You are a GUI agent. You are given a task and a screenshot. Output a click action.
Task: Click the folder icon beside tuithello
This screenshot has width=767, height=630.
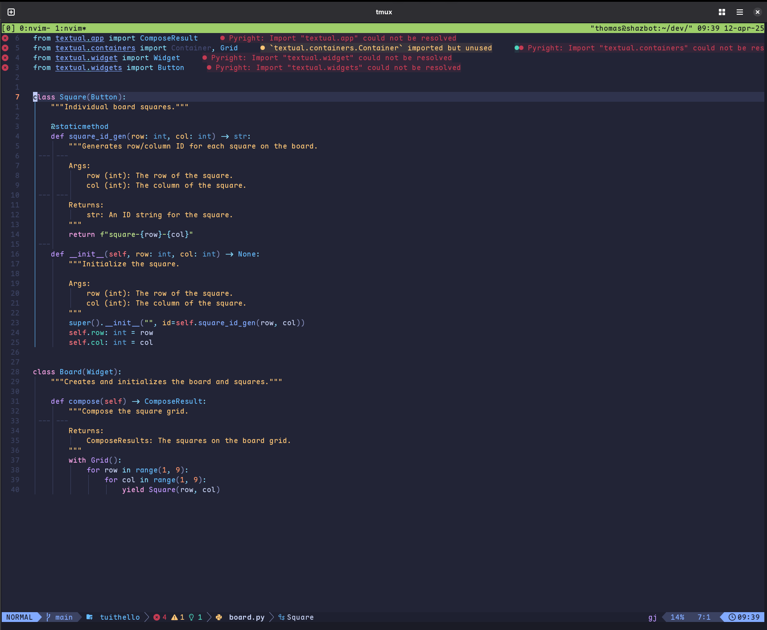coord(90,617)
